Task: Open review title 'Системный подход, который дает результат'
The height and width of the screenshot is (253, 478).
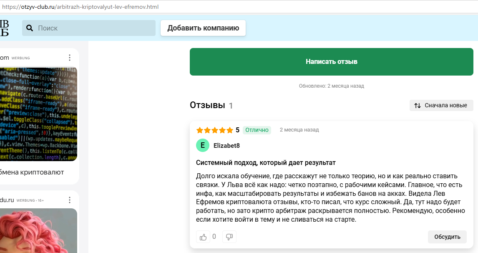Action: [x=266, y=162]
